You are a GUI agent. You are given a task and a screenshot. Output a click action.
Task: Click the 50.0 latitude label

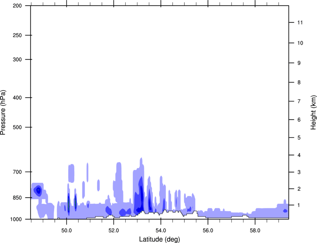(x=67, y=231)
